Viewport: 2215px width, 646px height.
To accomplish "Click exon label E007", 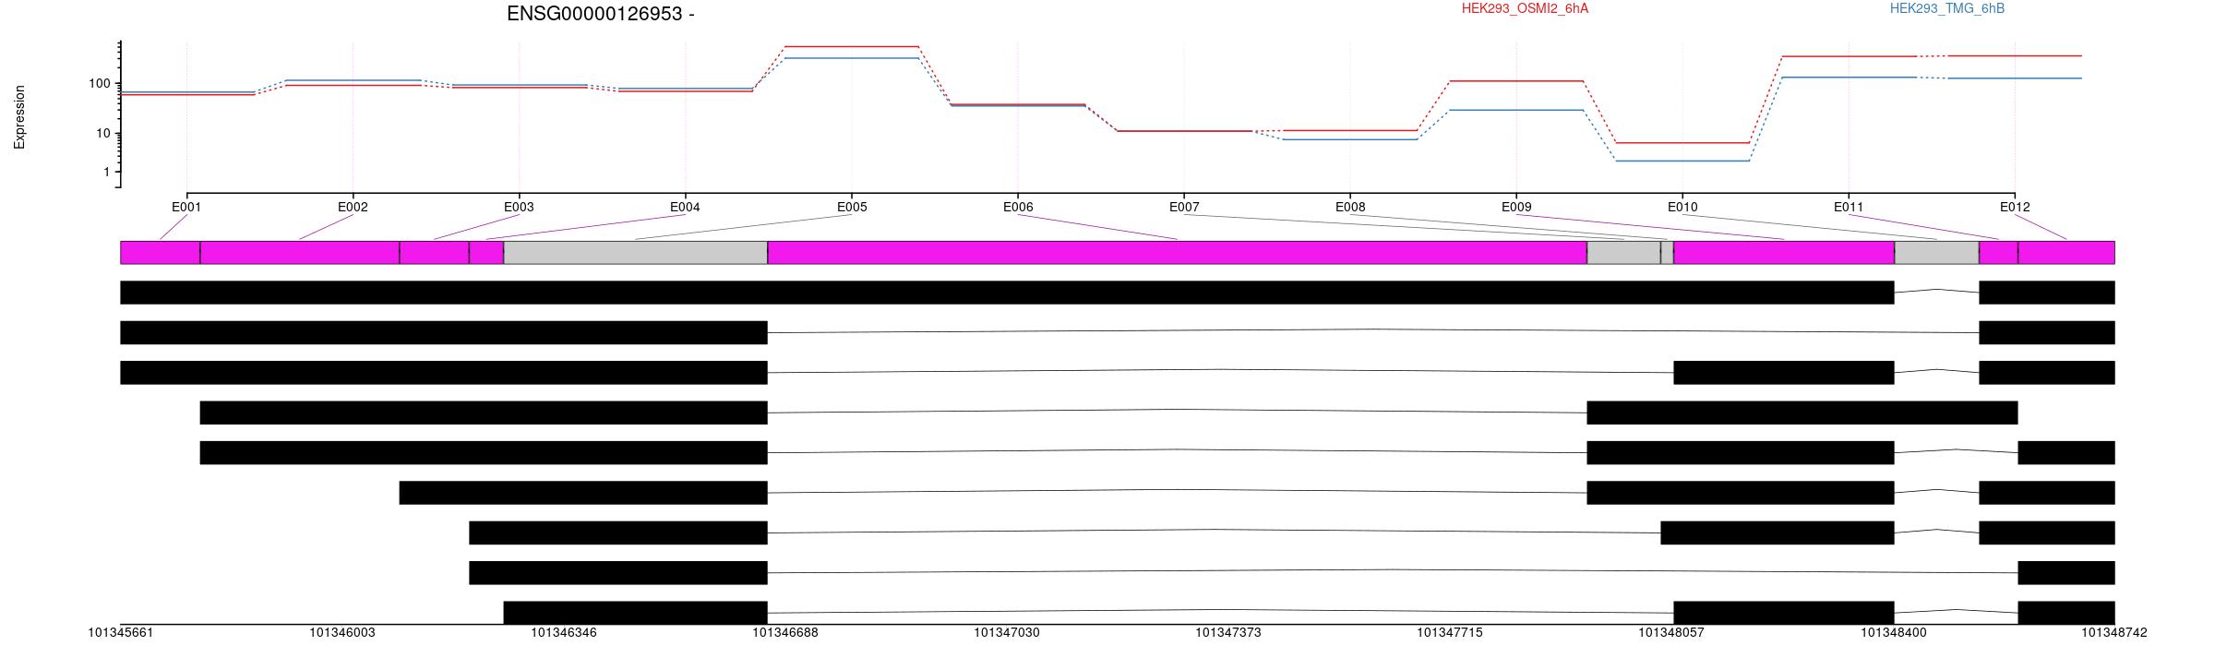I will click(1184, 208).
